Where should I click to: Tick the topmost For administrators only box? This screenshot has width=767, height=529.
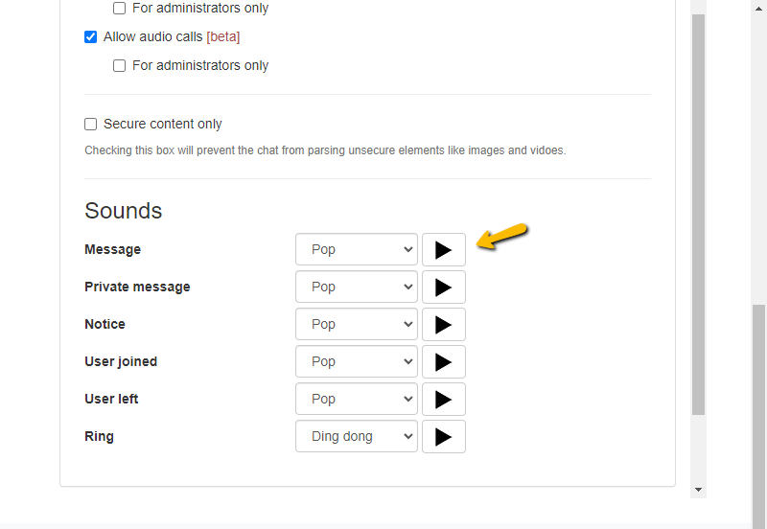[120, 9]
